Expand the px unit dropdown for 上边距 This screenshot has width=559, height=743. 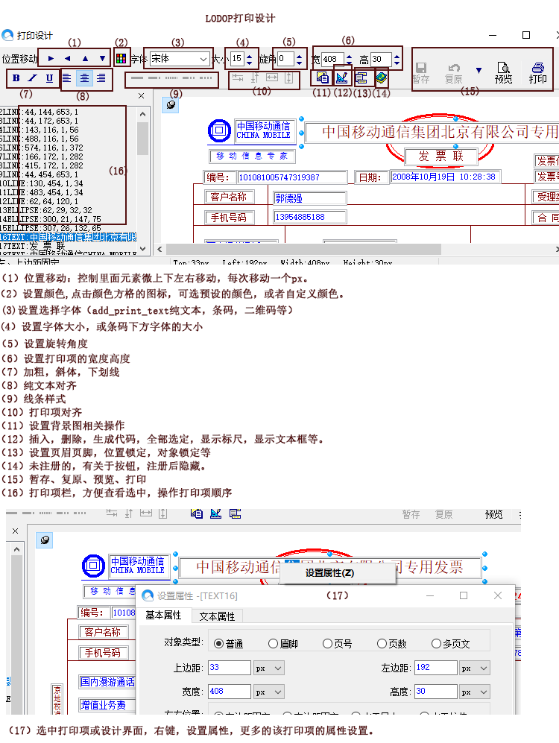(x=269, y=668)
